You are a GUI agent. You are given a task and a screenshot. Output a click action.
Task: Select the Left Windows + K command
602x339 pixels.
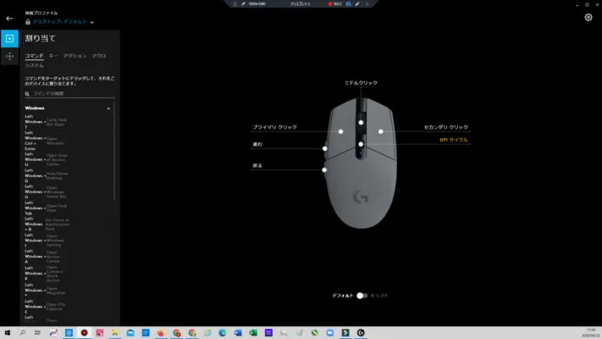point(45,274)
